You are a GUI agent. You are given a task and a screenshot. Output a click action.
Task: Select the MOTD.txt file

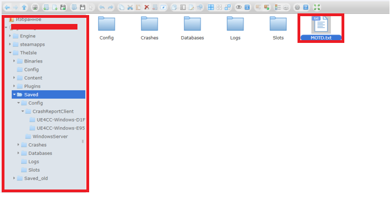click(321, 28)
